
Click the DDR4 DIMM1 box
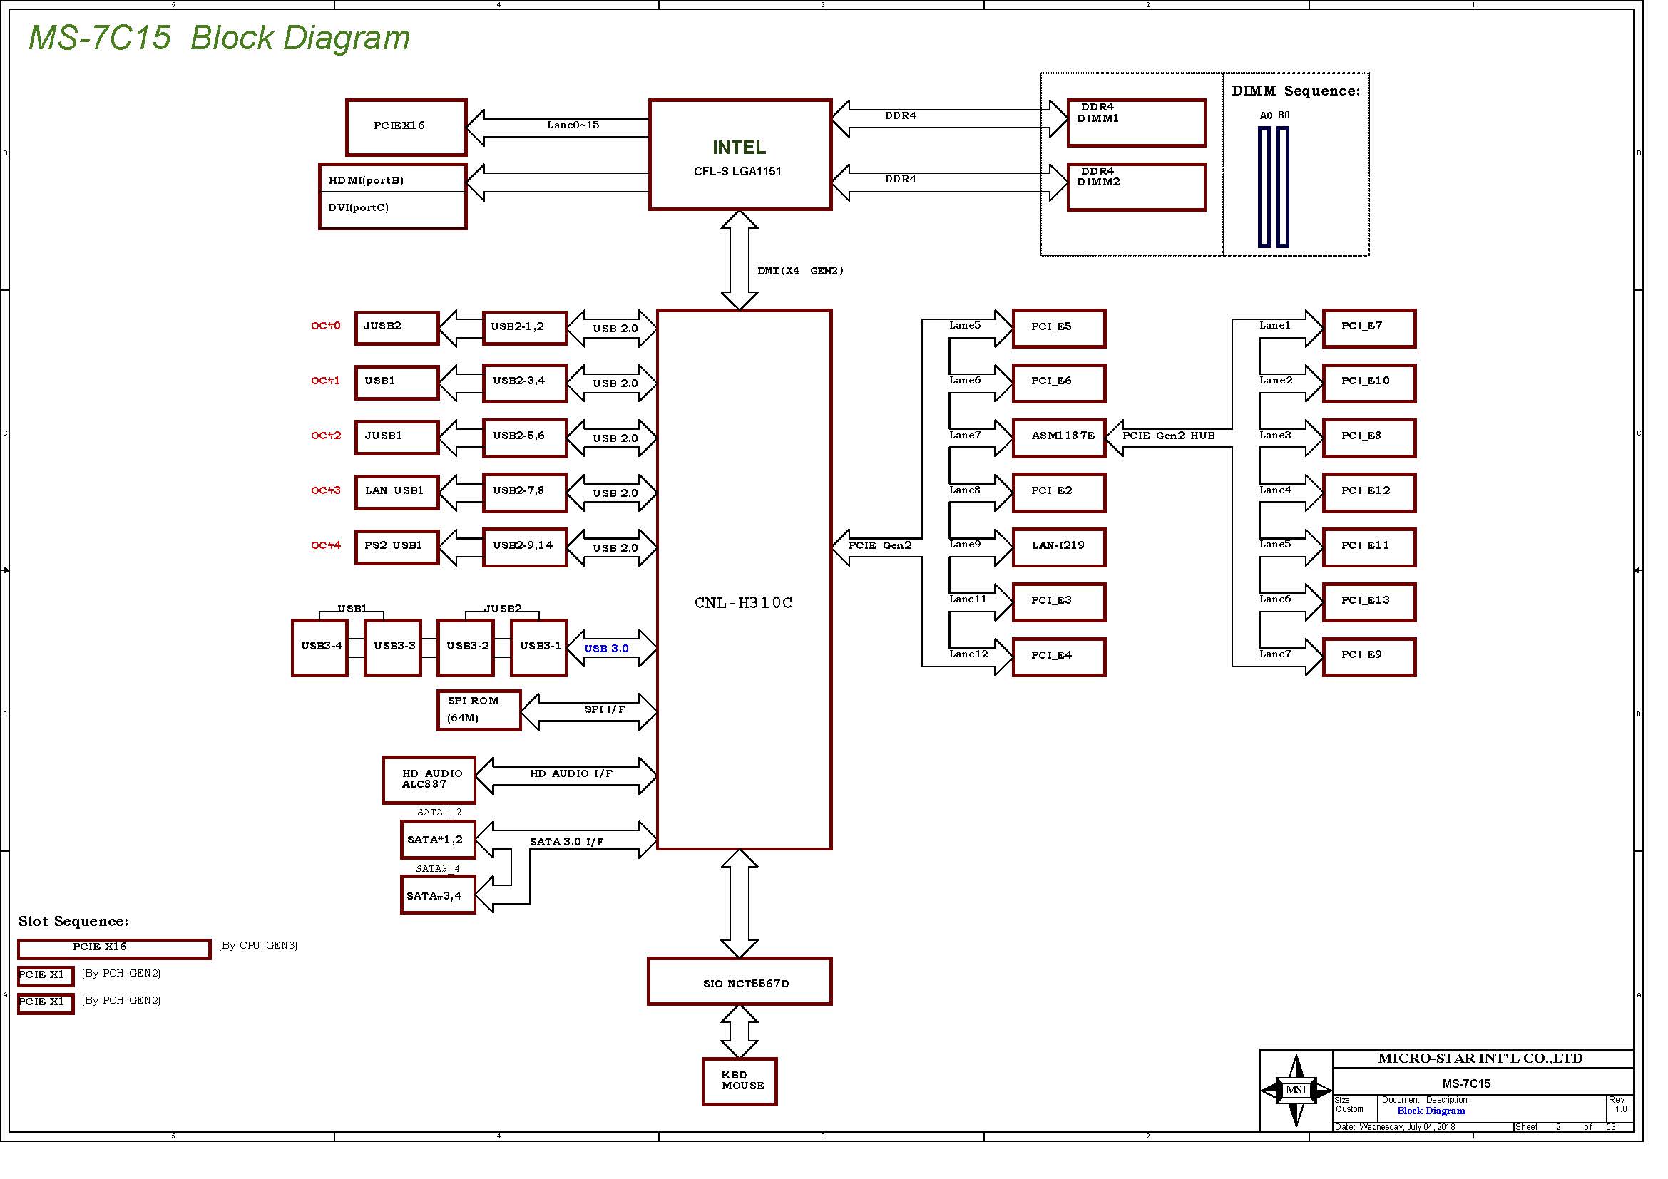point(1135,123)
